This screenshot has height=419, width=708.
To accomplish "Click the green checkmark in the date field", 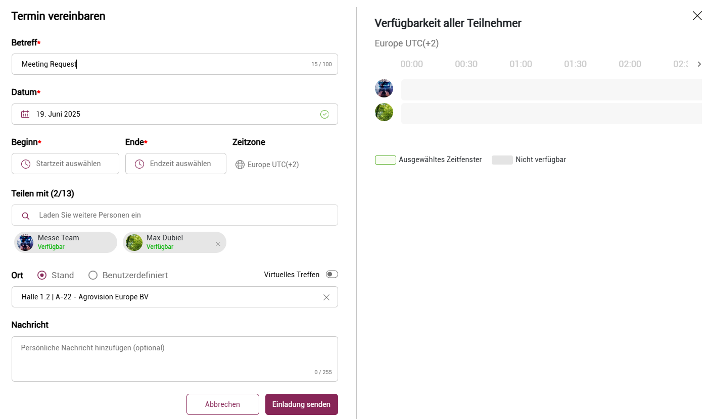I will coord(324,114).
